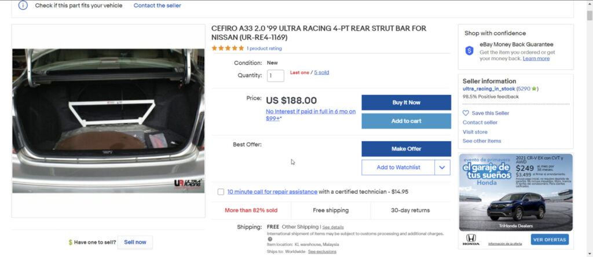Click the Honda logo in the advertisement
593x257 pixels.
(x=471, y=239)
